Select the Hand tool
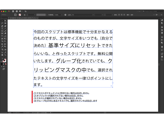Screen dimensions: 164x123 tap(2, 55)
